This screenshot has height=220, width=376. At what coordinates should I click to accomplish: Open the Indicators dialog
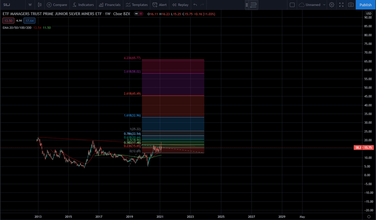pos(83,5)
